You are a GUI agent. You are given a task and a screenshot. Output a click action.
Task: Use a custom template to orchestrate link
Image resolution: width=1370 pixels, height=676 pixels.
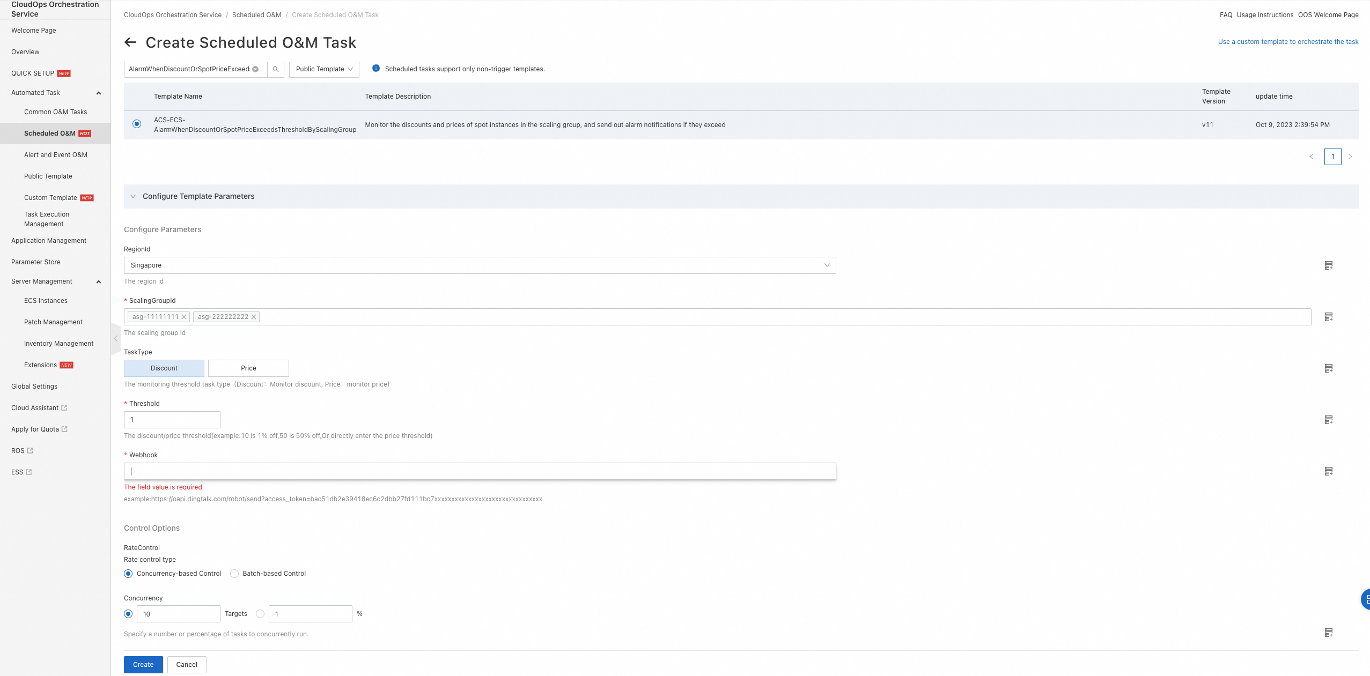1288,42
